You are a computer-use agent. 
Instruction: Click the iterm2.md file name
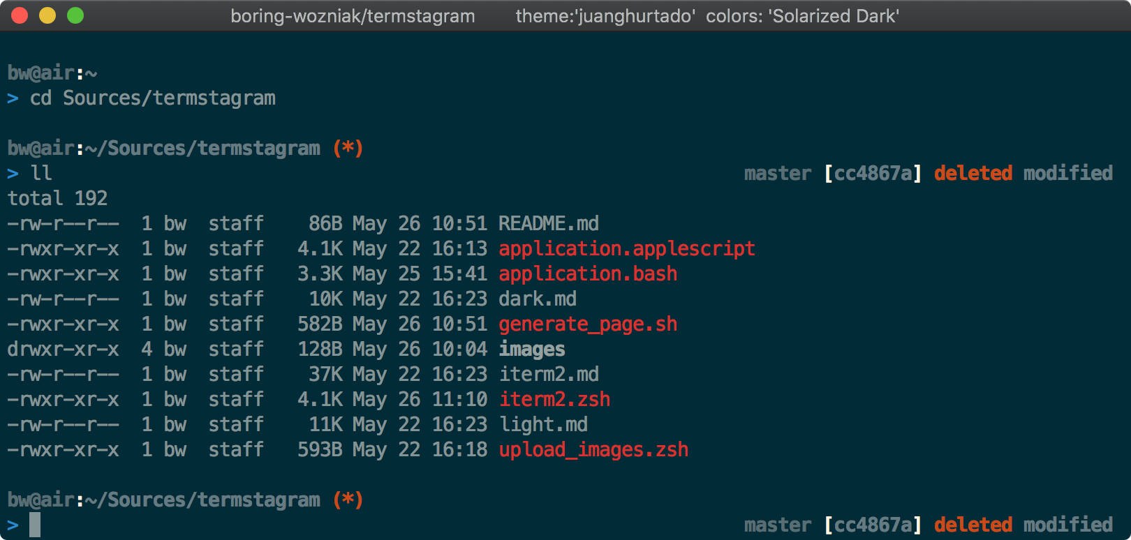[x=548, y=374]
